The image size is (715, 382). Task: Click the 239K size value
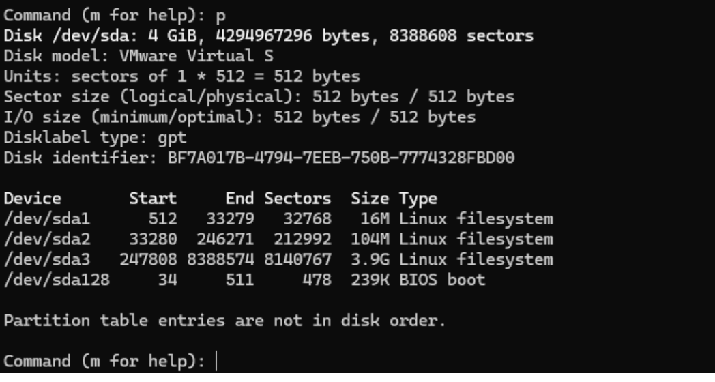370,280
